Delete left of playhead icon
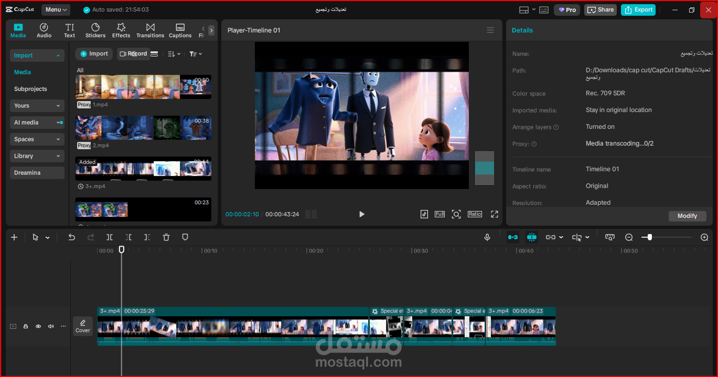 click(128, 237)
